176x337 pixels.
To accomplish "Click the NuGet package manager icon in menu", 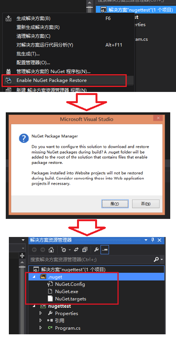I will pos(8,71).
